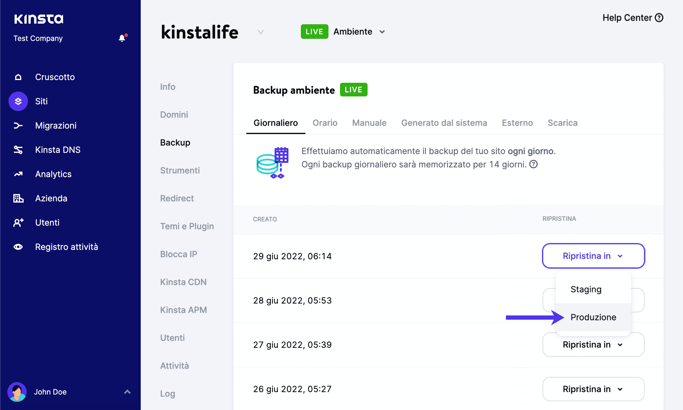The height and width of the screenshot is (410, 683).
Task: Open Strumenti site section
Action: pyautogui.click(x=180, y=170)
